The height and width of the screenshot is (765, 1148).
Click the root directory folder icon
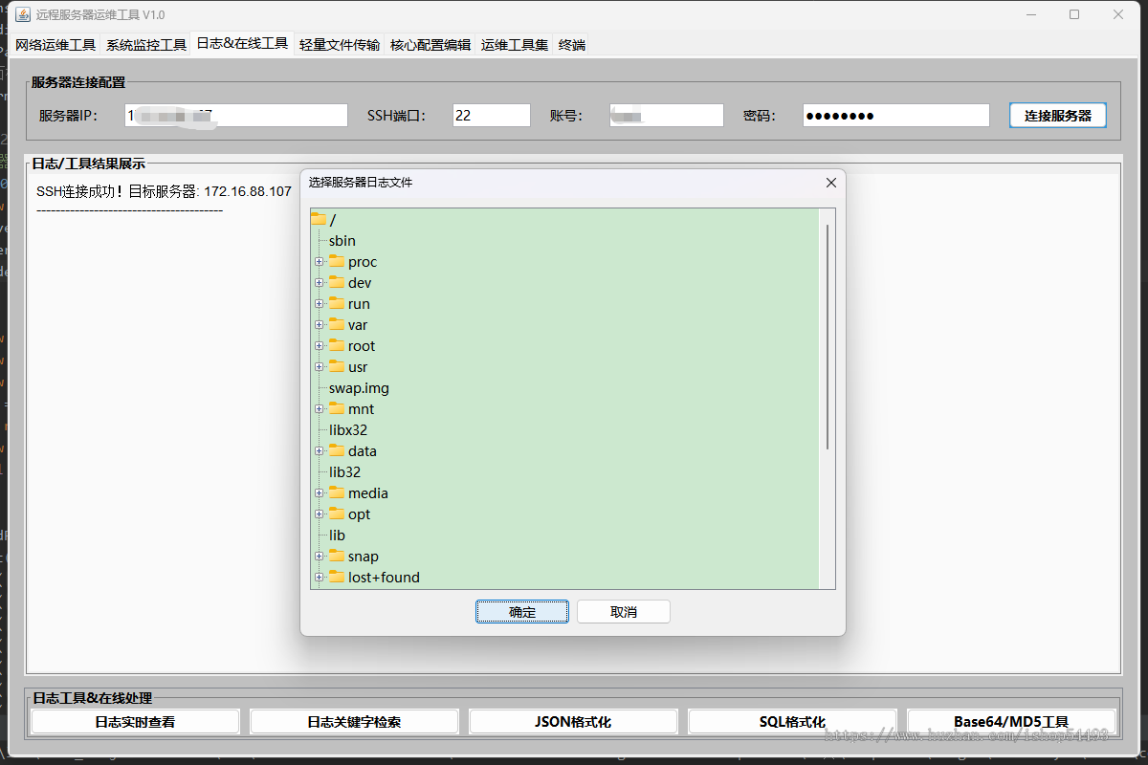[336, 345]
